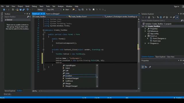Switch to Team Explorer tab

click(160, 57)
